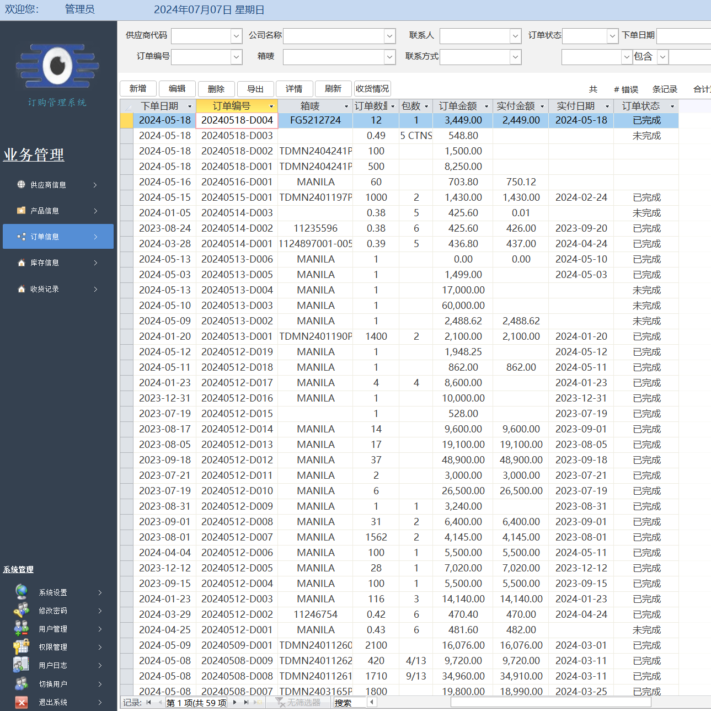
Task: Click the 导出 button
Action: pos(255,89)
